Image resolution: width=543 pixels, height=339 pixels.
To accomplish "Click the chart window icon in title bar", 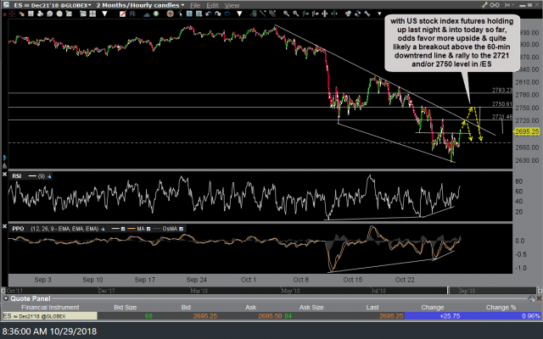I will [6, 5].
